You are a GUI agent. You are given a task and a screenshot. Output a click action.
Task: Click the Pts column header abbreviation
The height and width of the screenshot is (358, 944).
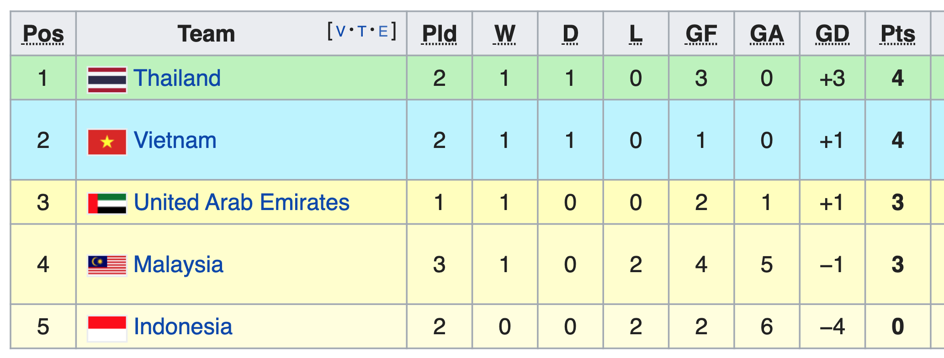pos(898,34)
